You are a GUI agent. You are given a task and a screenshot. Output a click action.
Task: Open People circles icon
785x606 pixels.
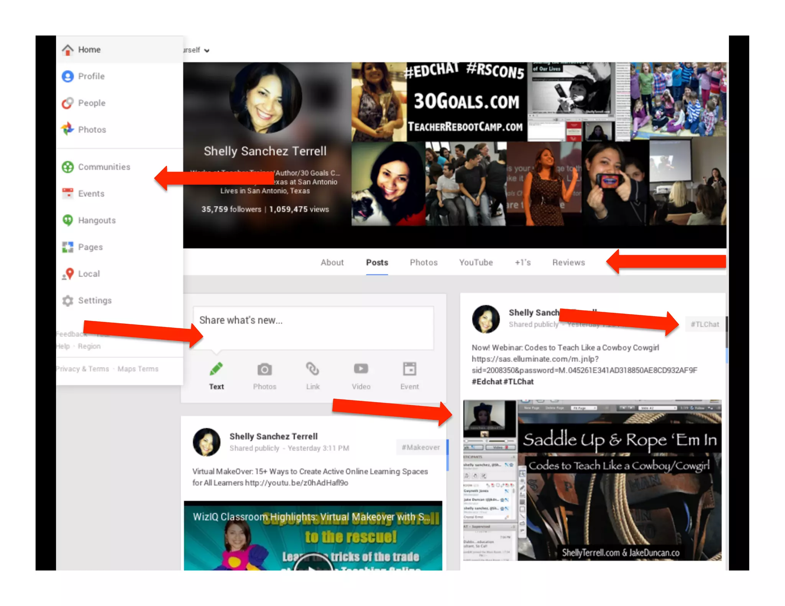(68, 103)
